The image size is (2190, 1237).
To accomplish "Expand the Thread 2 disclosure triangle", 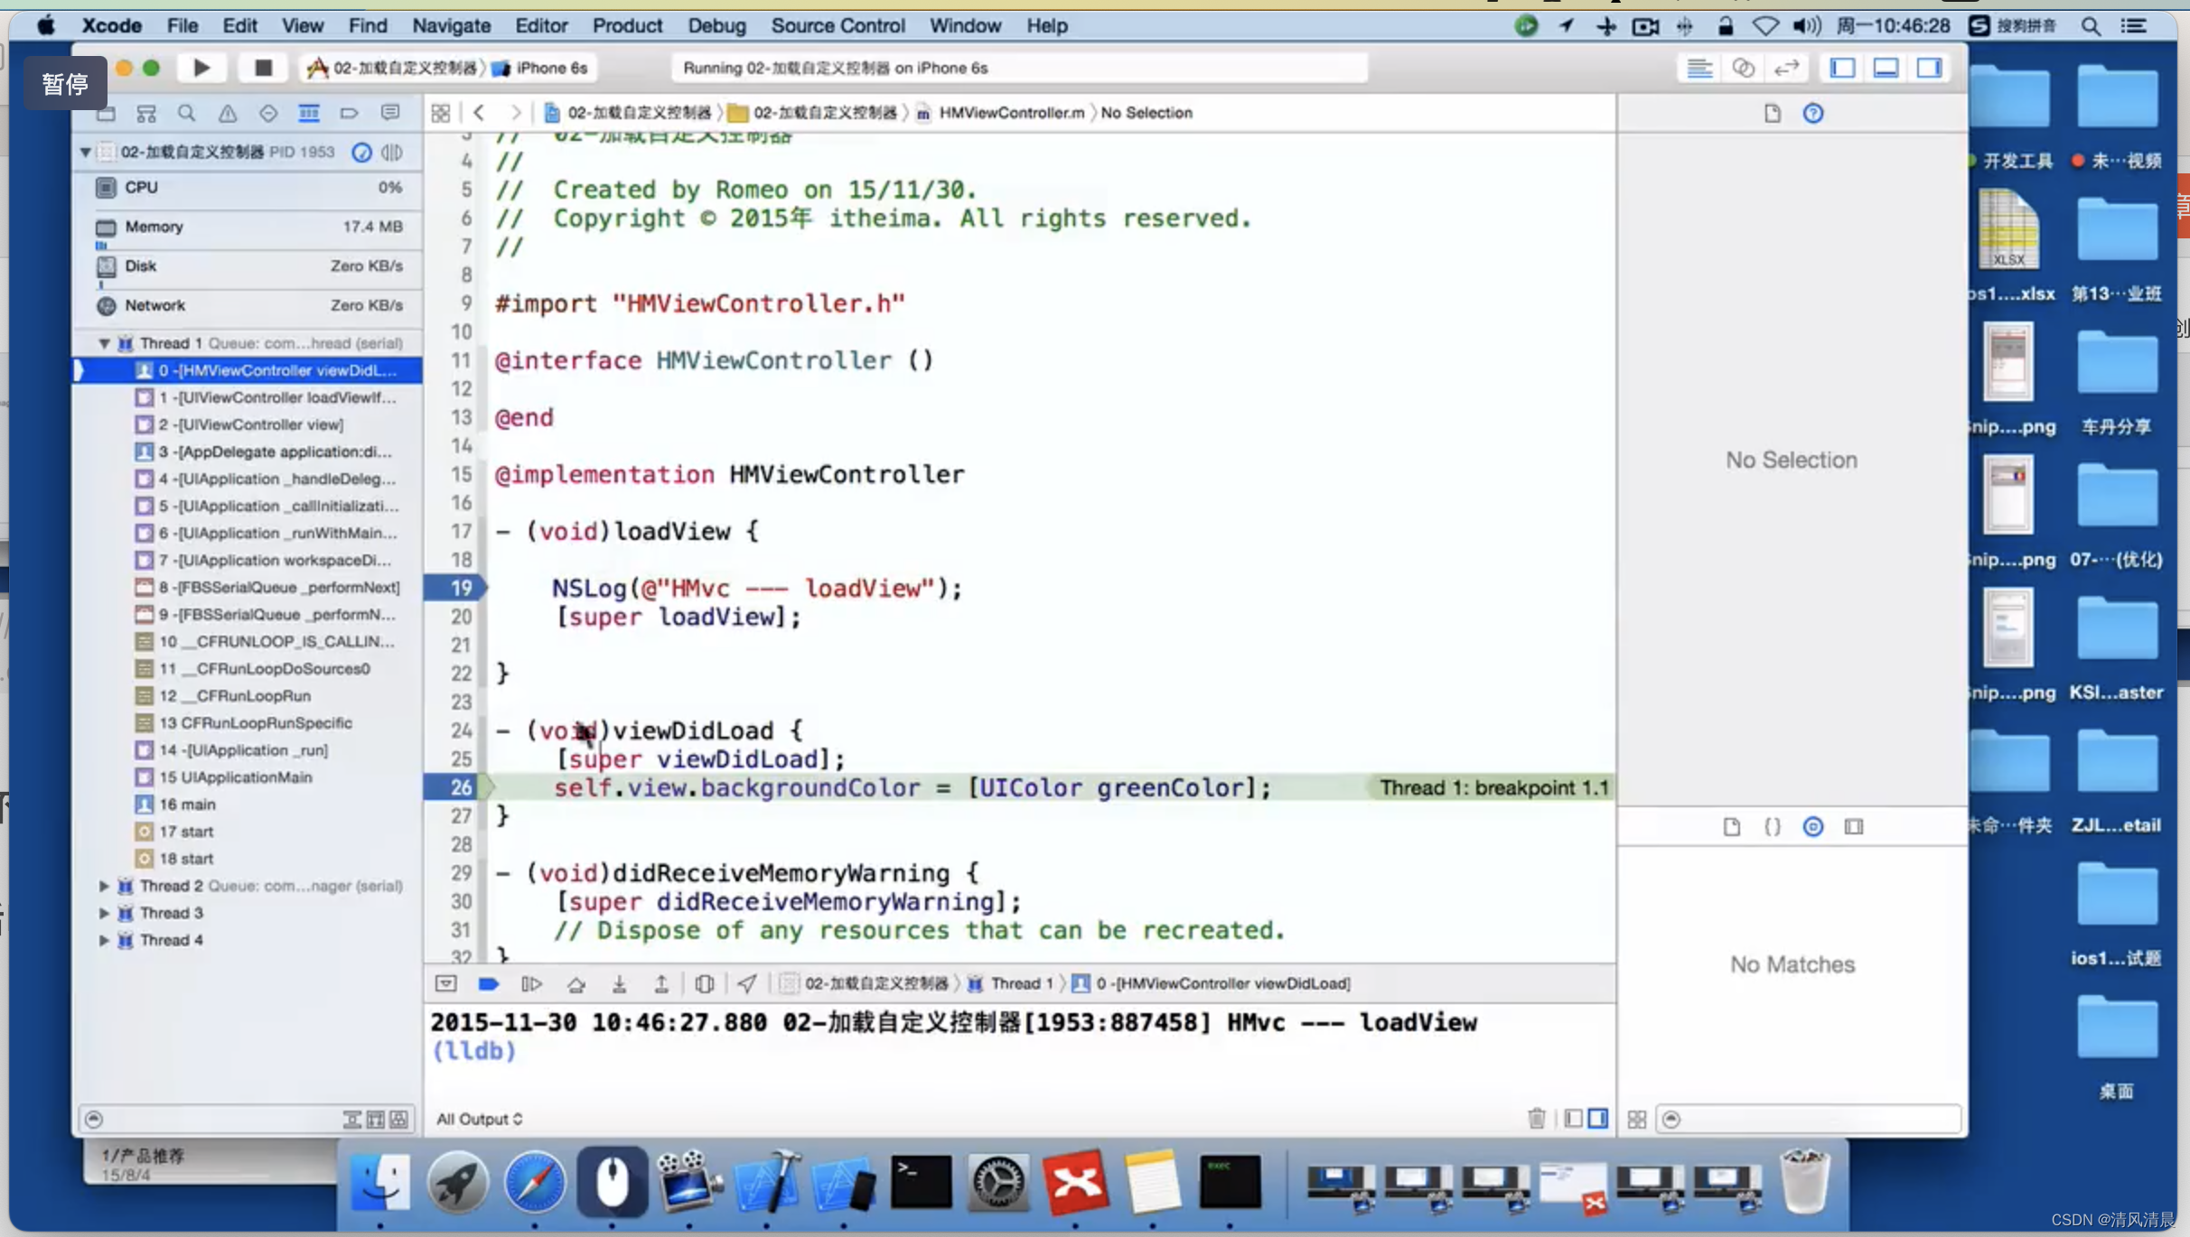I will click(x=104, y=886).
